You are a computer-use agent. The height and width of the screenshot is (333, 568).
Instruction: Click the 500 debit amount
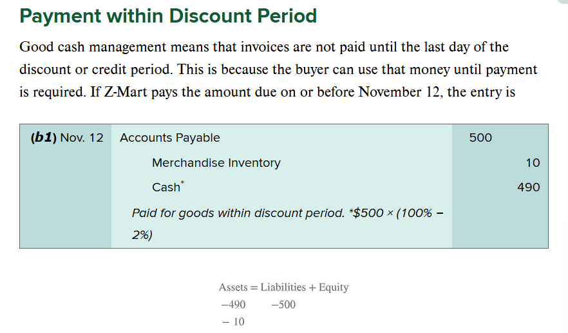tap(480, 138)
